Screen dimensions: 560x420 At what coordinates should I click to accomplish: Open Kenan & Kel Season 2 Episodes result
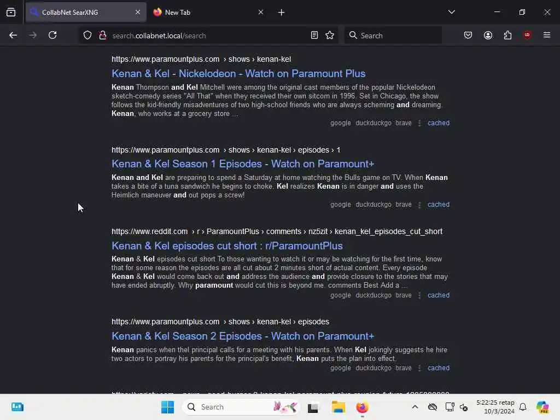point(243,336)
